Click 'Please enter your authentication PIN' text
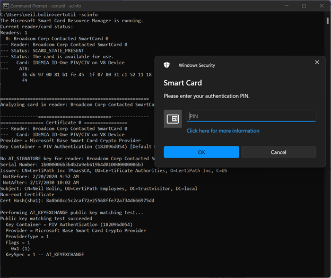This screenshot has width=331, height=278. tap(206, 96)
